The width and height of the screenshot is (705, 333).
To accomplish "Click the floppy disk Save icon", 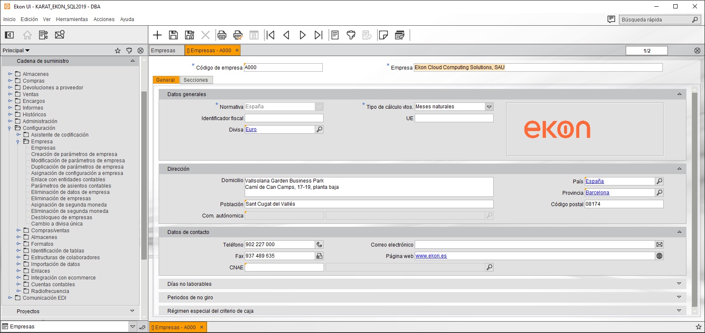I will pyautogui.click(x=173, y=35).
